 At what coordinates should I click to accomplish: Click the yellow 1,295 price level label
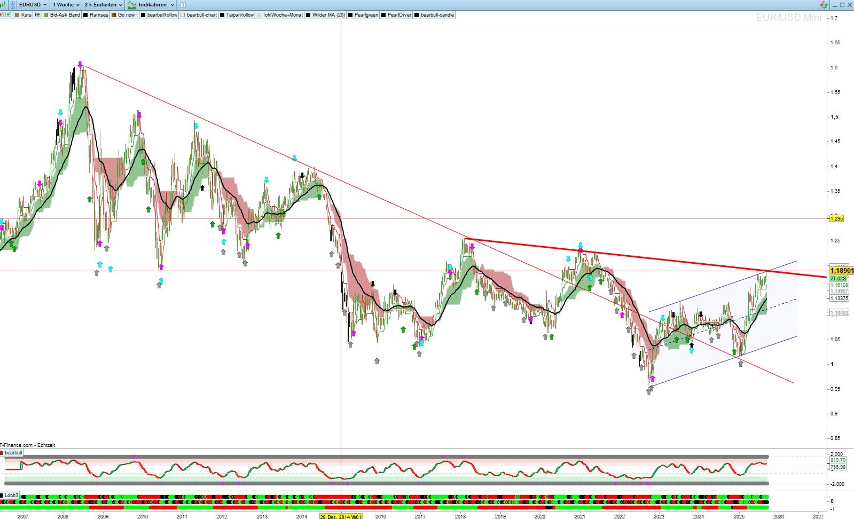(x=836, y=218)
